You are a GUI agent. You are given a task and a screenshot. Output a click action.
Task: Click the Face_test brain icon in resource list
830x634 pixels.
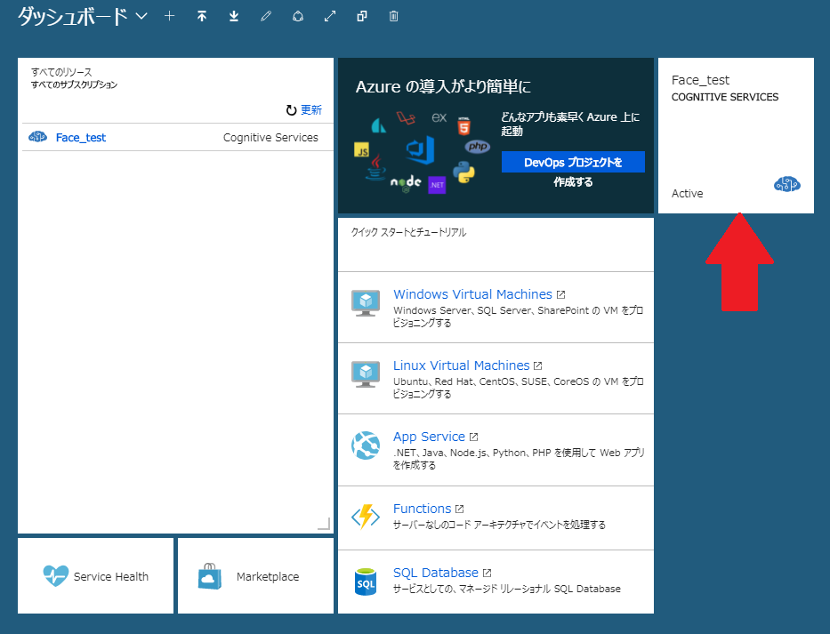(x=37, y=137)
